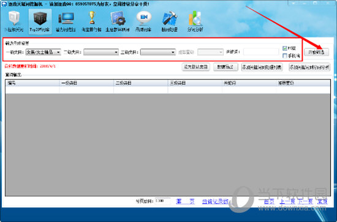337x222 pixels.
Task: Click the 第 页 page link
Action: tap(185, 201)
